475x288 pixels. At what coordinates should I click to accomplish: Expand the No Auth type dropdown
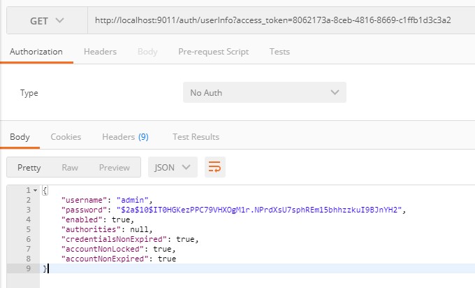265,92
